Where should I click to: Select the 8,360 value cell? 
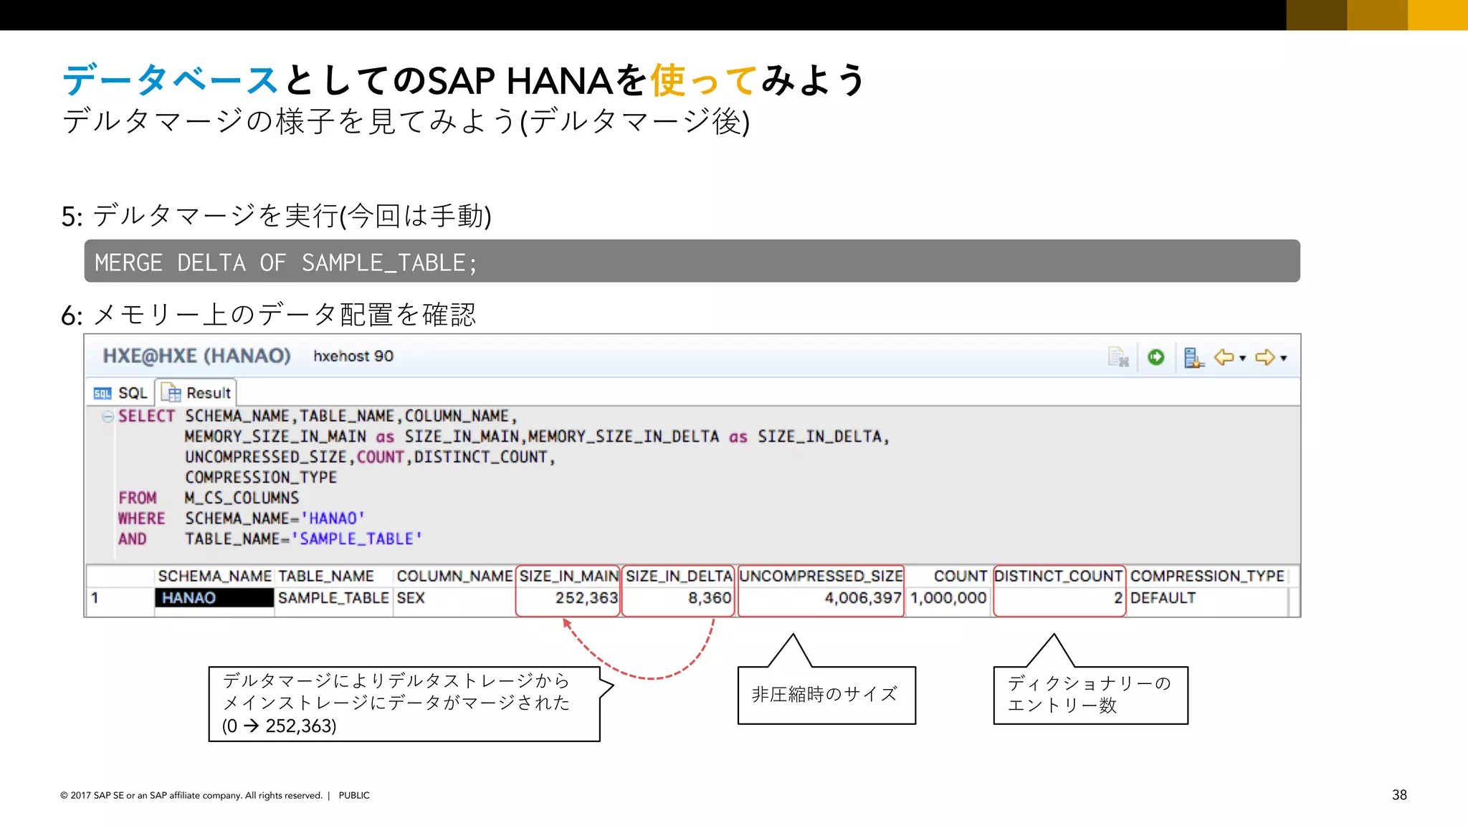679,598
